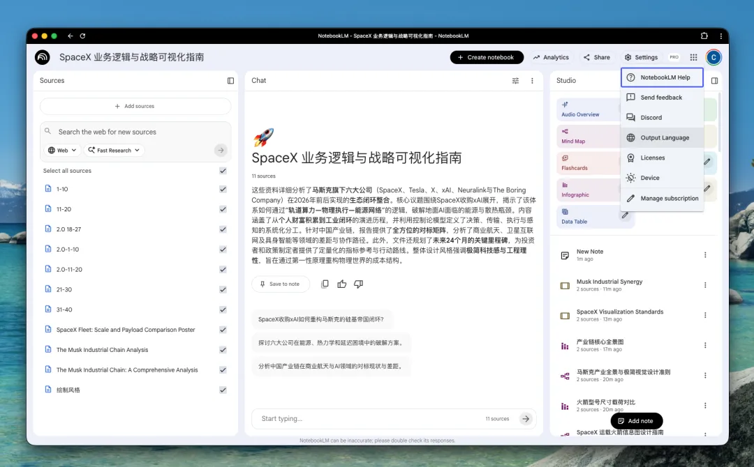Collapse the Studio panel
Viewport: 754px width, 467px height.
(x=715, y=81)
